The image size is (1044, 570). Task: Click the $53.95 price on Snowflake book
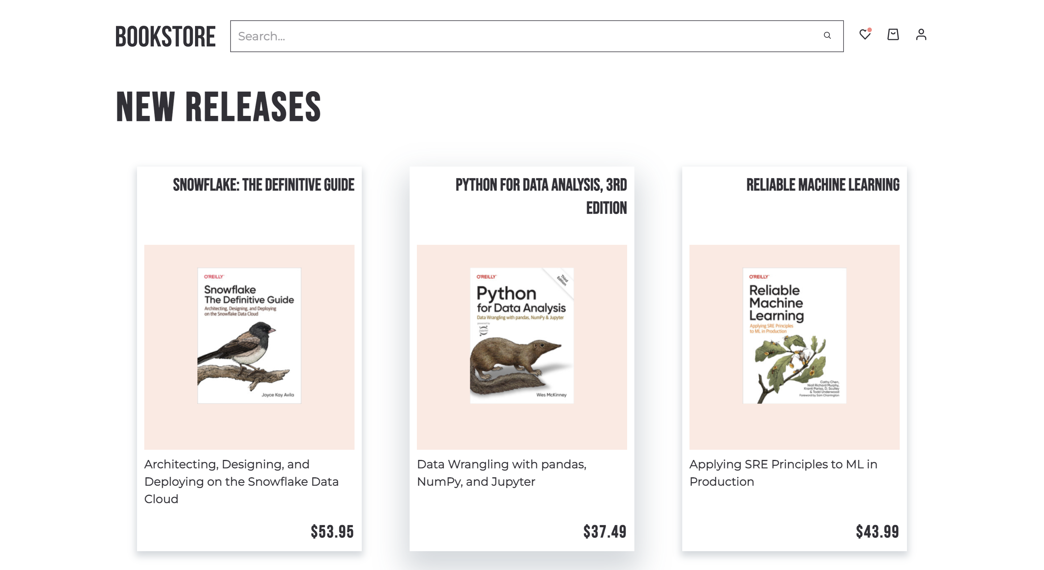tap(332, 531)
